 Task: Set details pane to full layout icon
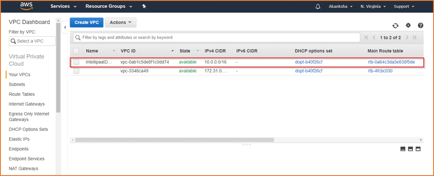tap(418, 149)
